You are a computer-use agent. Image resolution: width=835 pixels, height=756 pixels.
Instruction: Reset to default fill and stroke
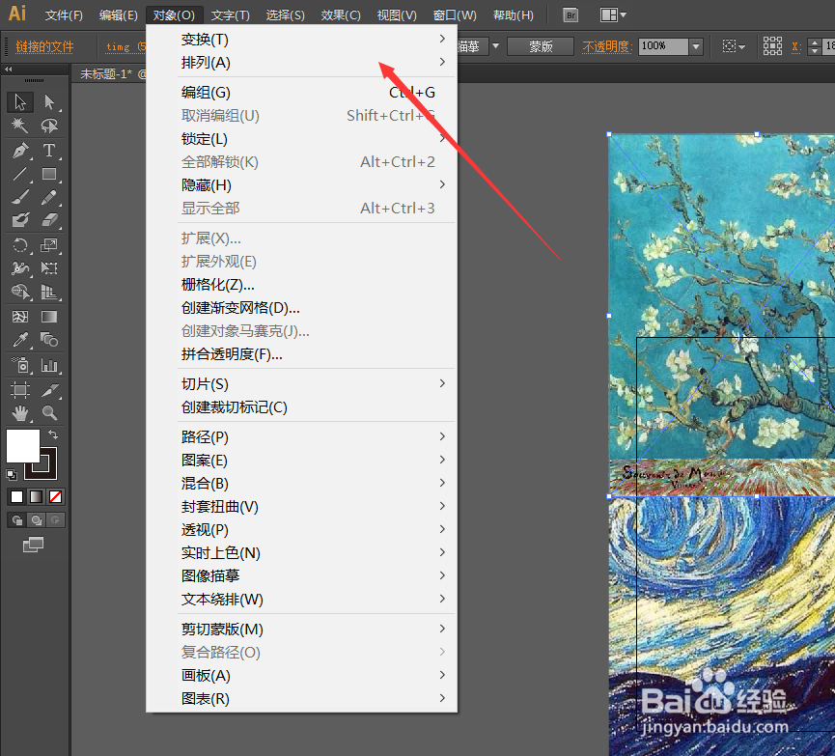point(12,474)
